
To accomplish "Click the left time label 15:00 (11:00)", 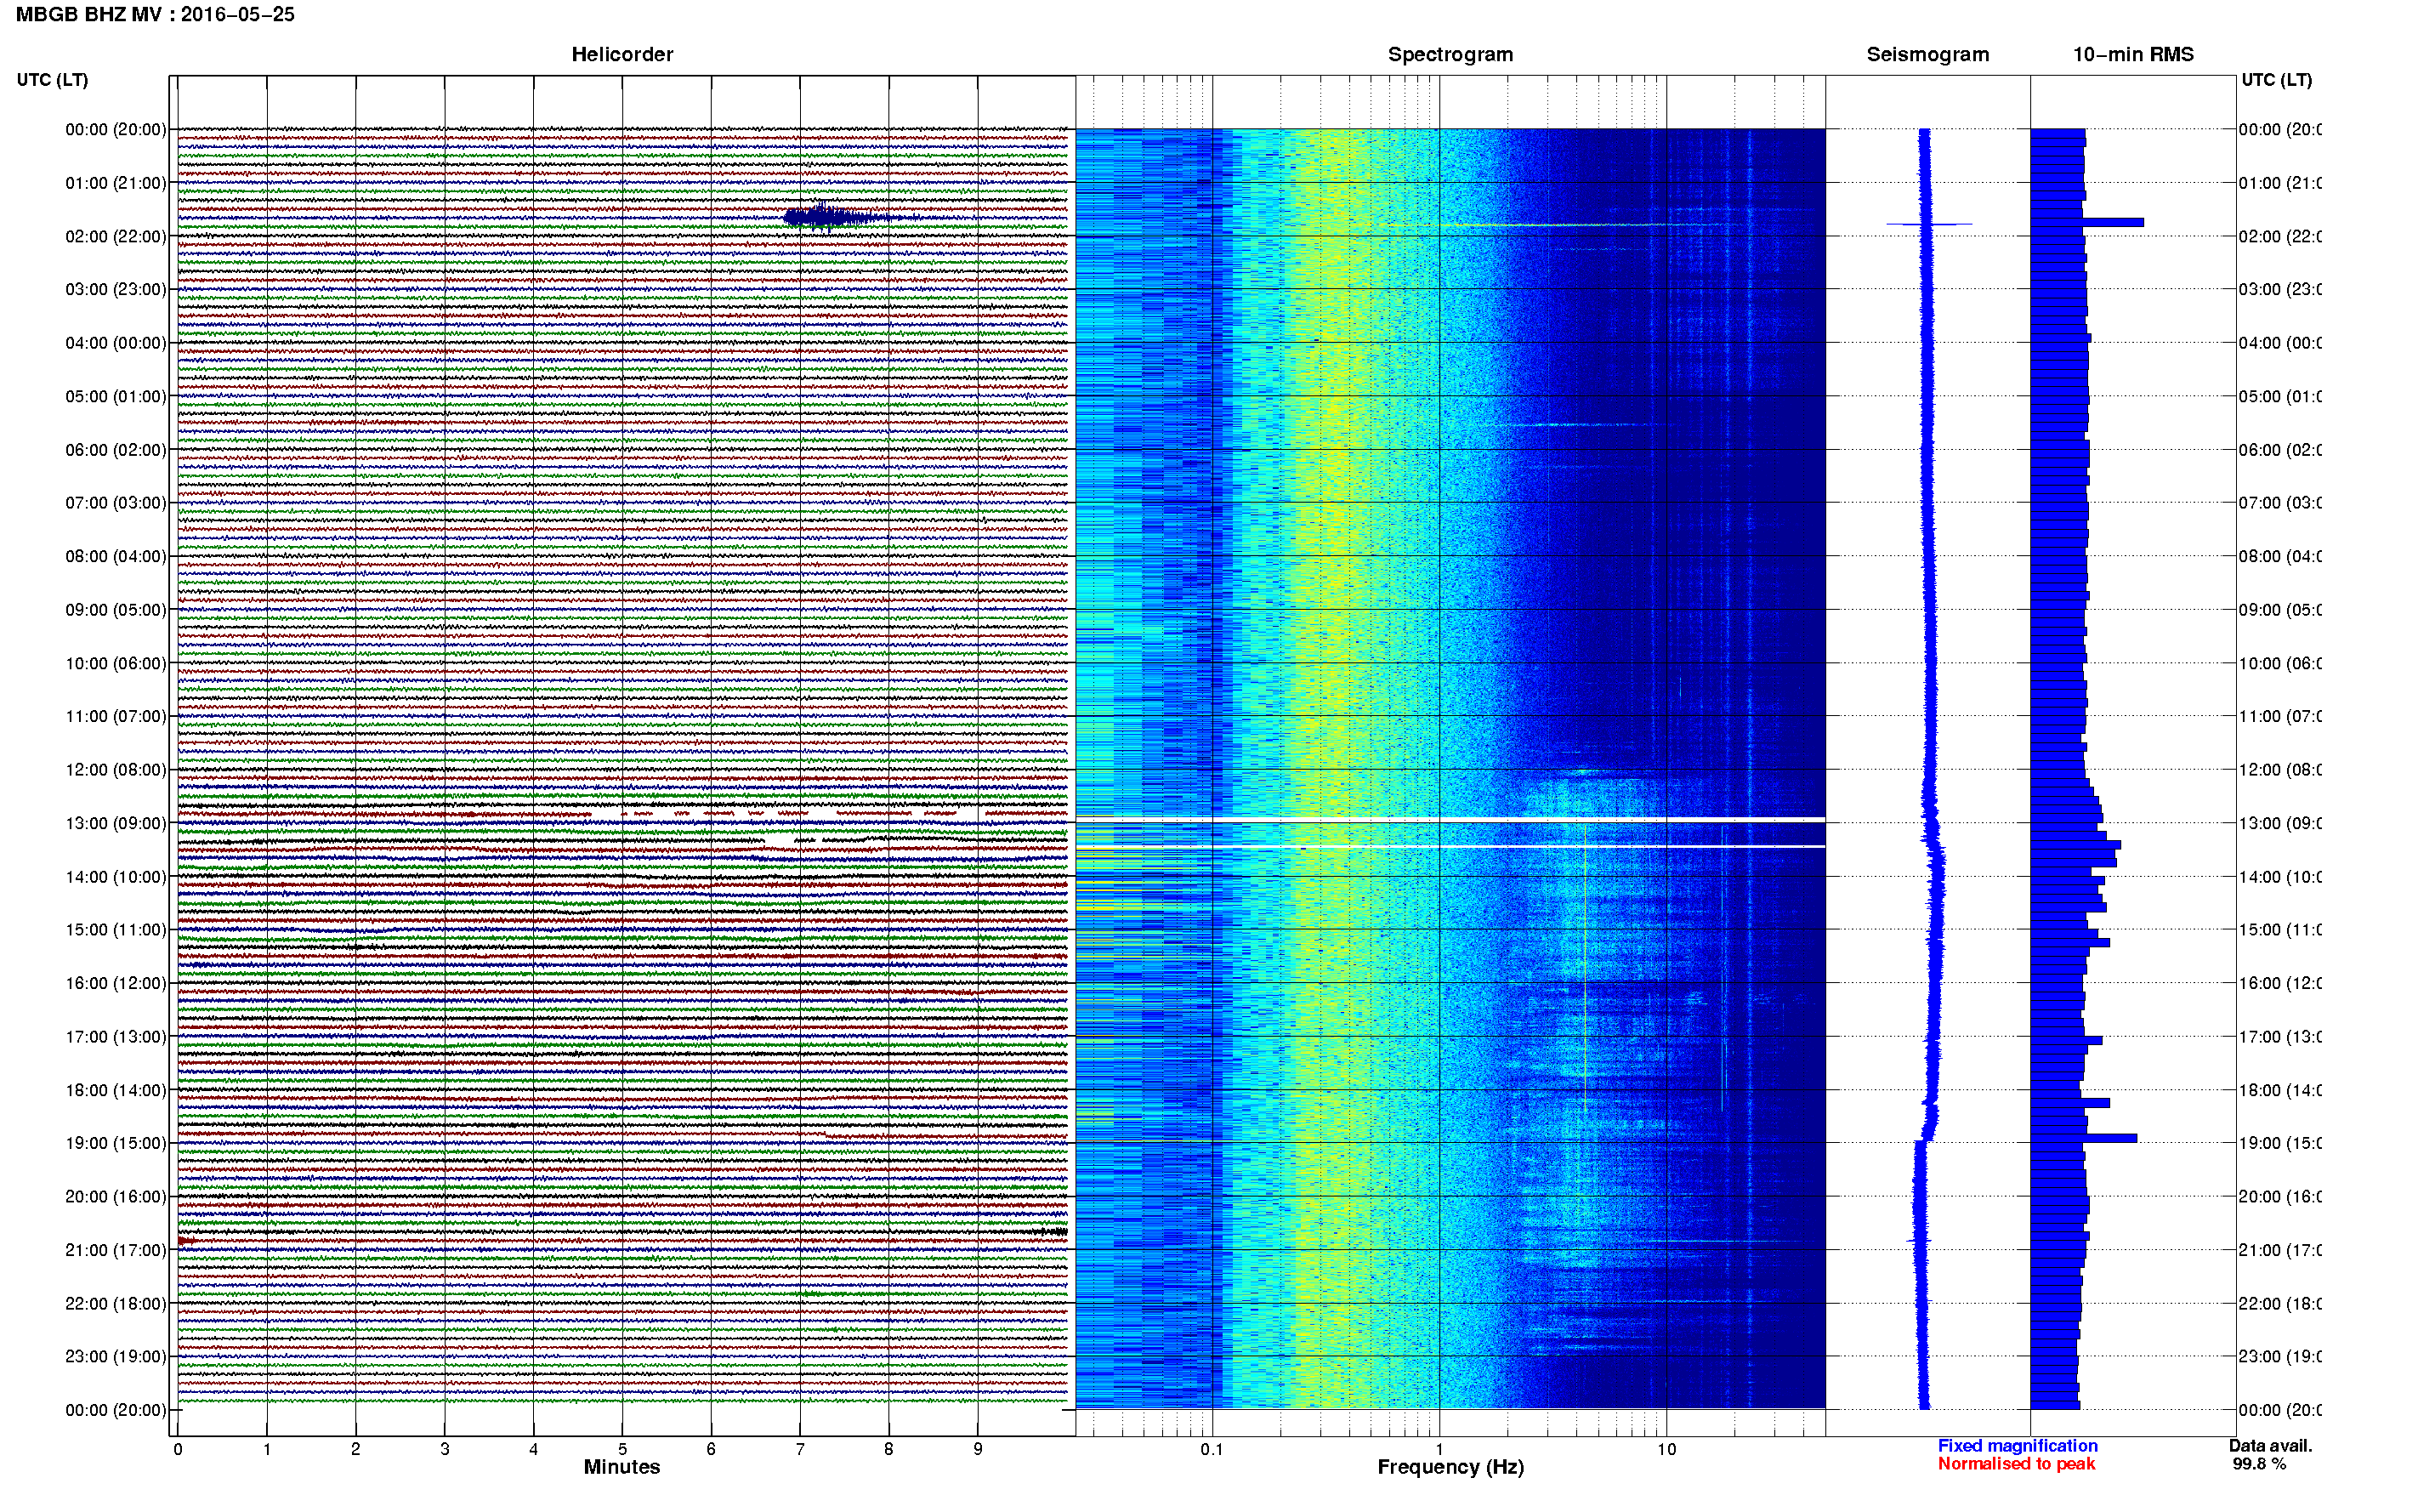I will [x=116, y=930].
